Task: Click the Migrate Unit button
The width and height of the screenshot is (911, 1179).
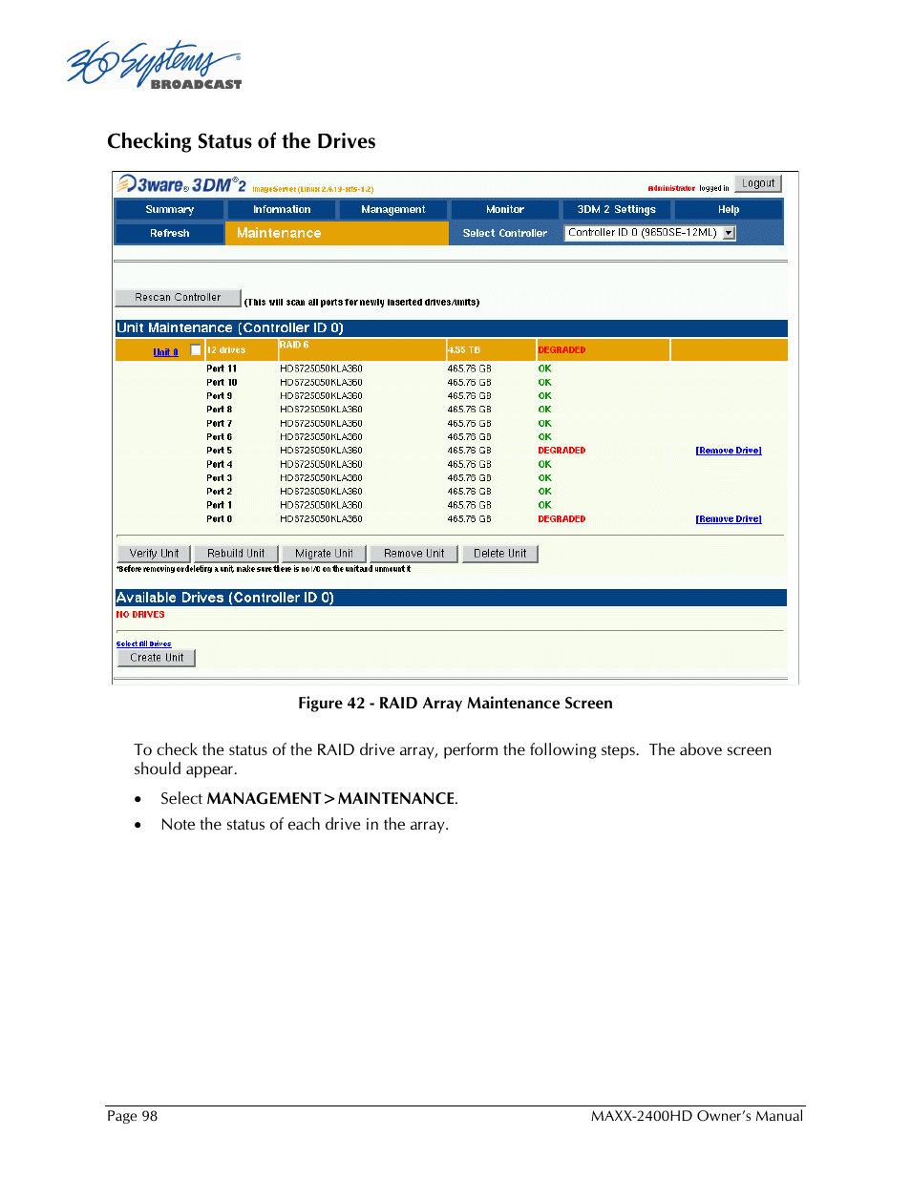Action: click(x=324, y=554)
